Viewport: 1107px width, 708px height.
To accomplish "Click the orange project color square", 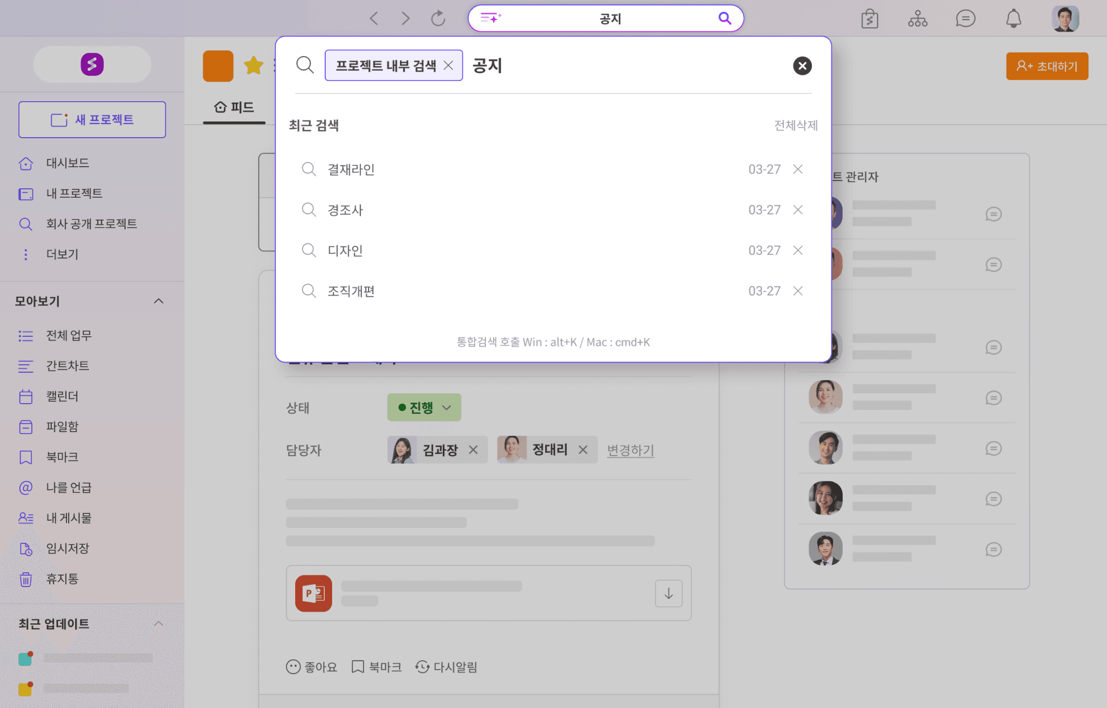I will pyautogui.click(x=218, y=66).
